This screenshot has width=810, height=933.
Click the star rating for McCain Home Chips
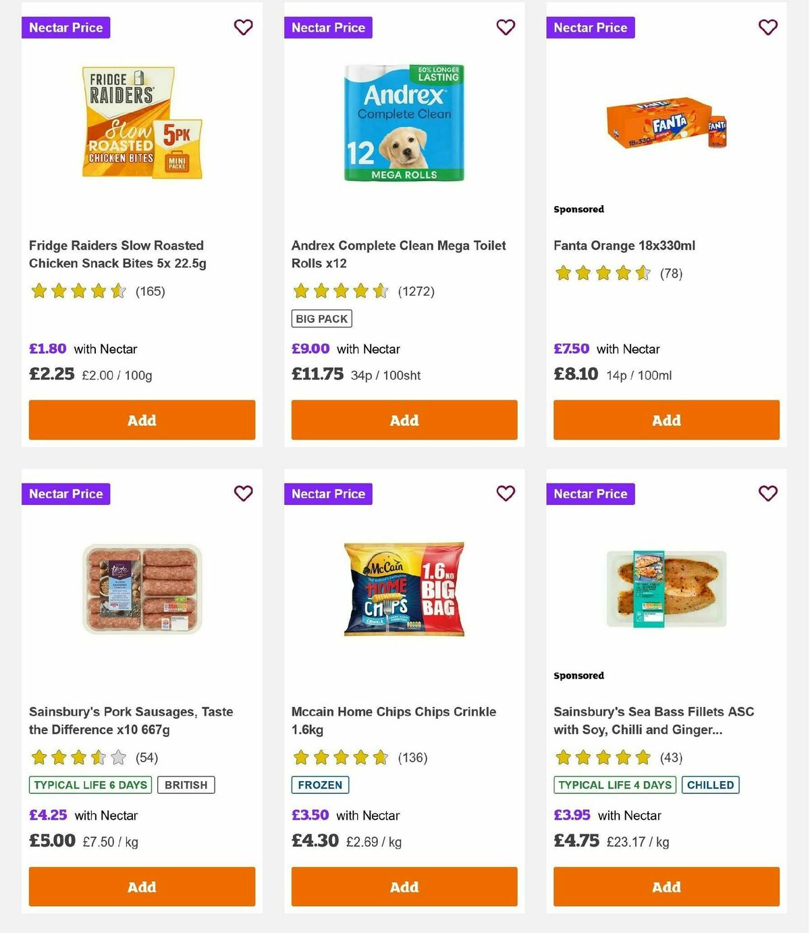click(341, 757)
